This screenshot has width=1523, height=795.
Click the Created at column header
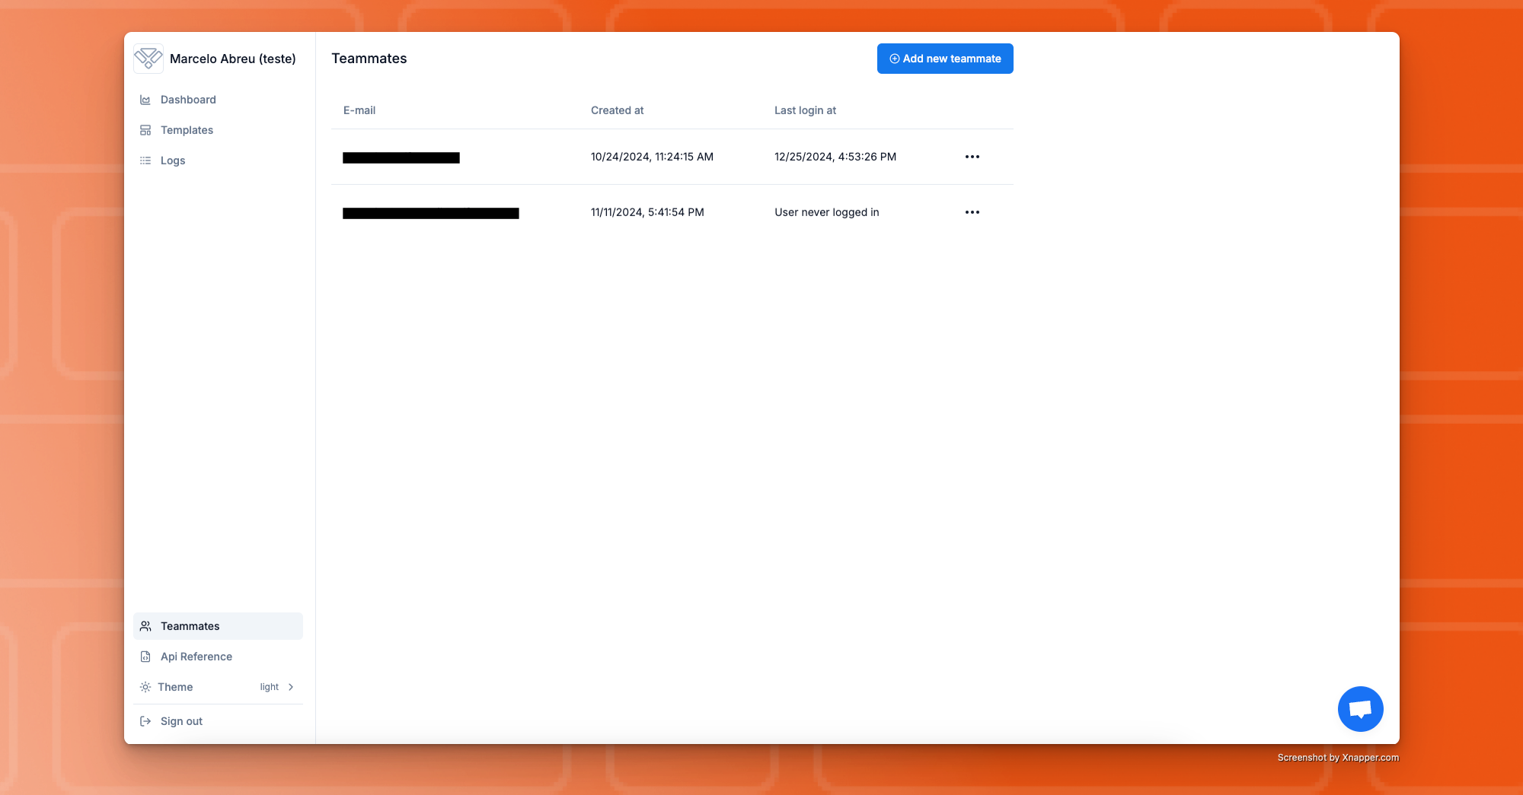[x=617, y=110]
